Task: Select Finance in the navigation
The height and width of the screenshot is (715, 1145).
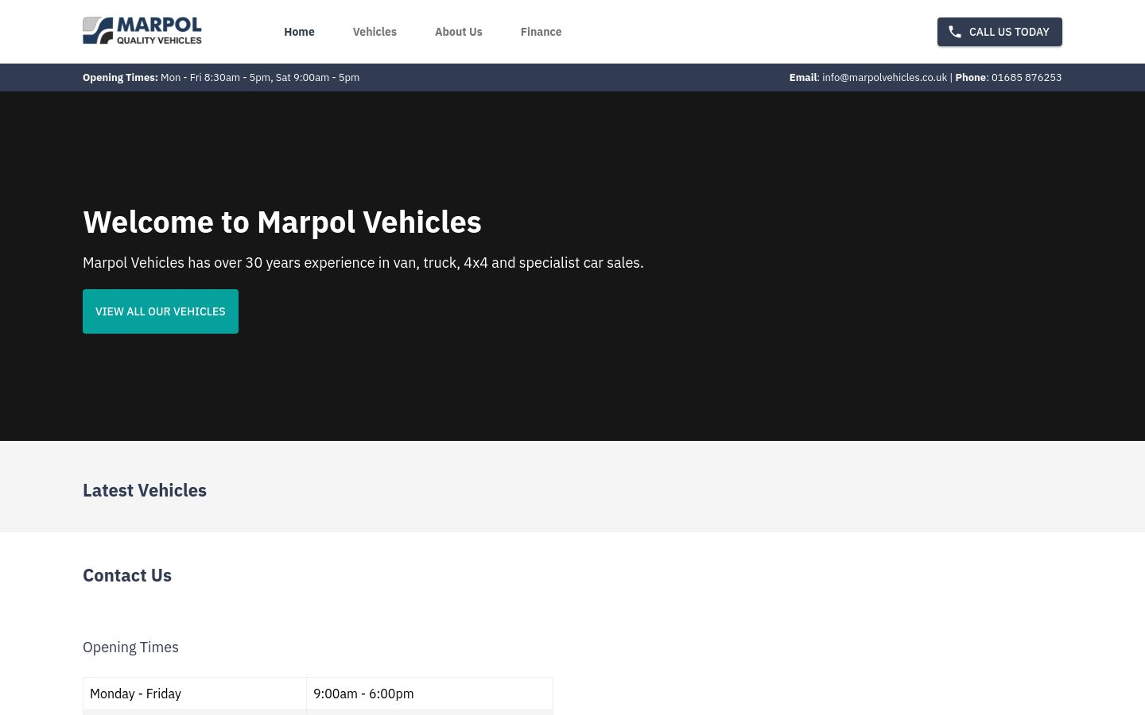Action: [541, 32]
